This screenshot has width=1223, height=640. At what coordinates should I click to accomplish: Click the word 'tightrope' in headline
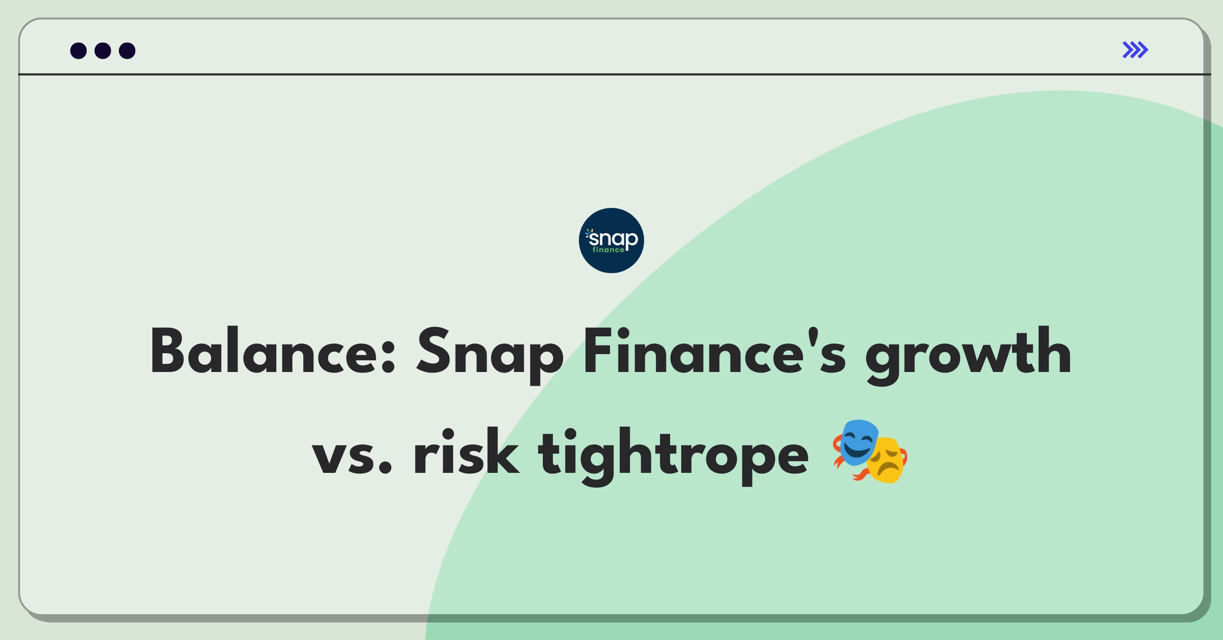[x=674, y=456]
